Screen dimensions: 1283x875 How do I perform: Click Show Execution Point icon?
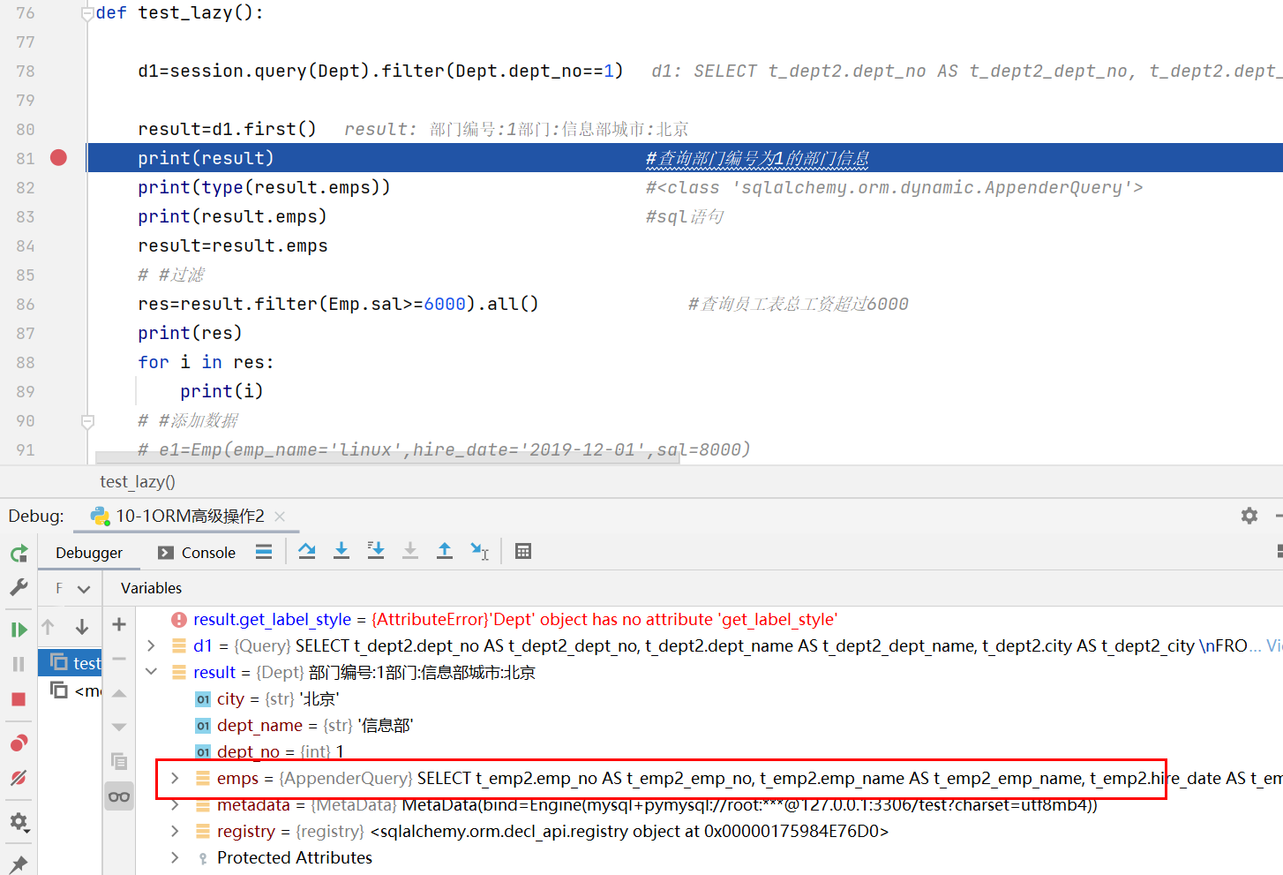pos(263,552)
